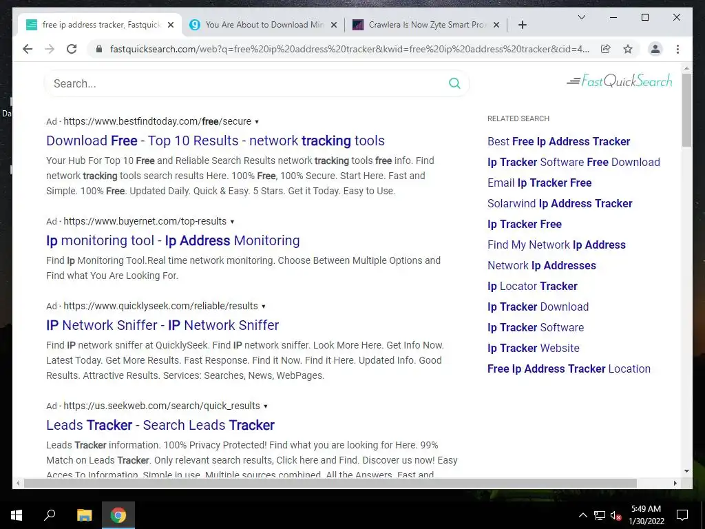This screenshot has height=529, width=705.
Task: Click related search 'Best Free Ip Address Tracker'
Action: tap(558, 141)
